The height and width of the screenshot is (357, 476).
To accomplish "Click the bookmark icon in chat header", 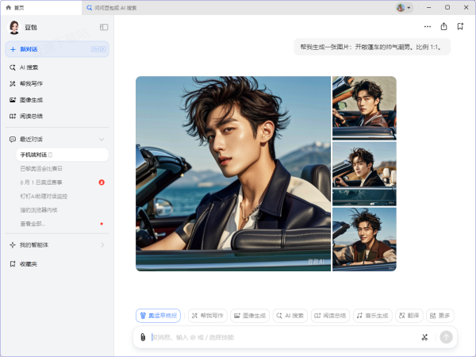I will pyautogui.click(x=459, y=26).
